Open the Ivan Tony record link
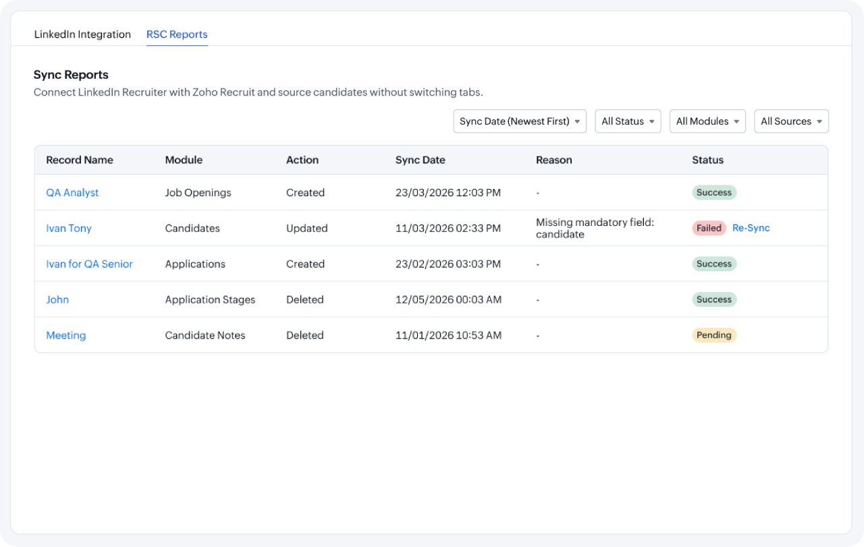Viewport: 864px width, 547px height. coord(69,229)
